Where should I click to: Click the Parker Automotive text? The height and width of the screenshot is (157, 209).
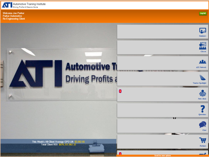(x=12, y=16)
